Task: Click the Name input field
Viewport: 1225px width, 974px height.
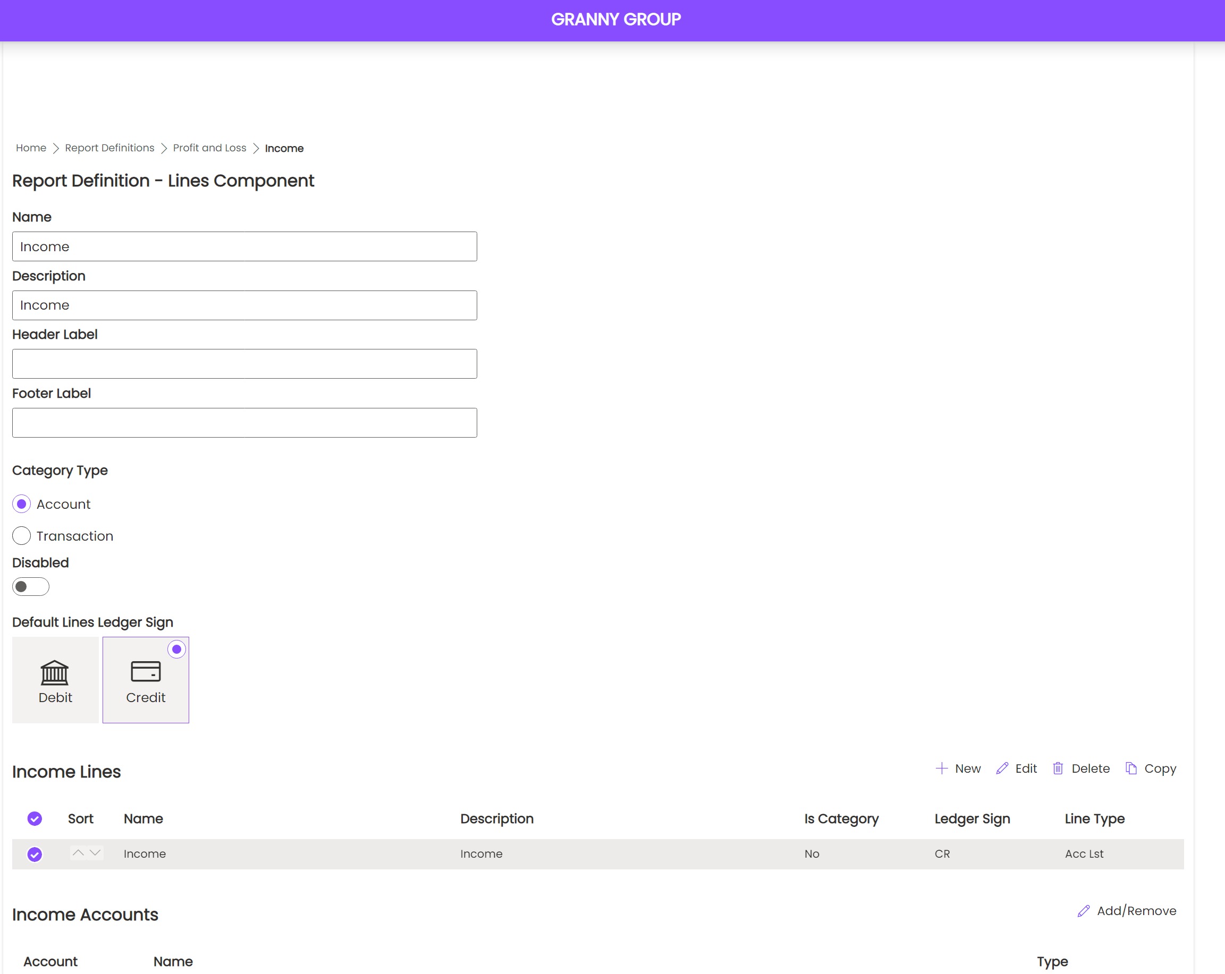Action: click(243, 246)
